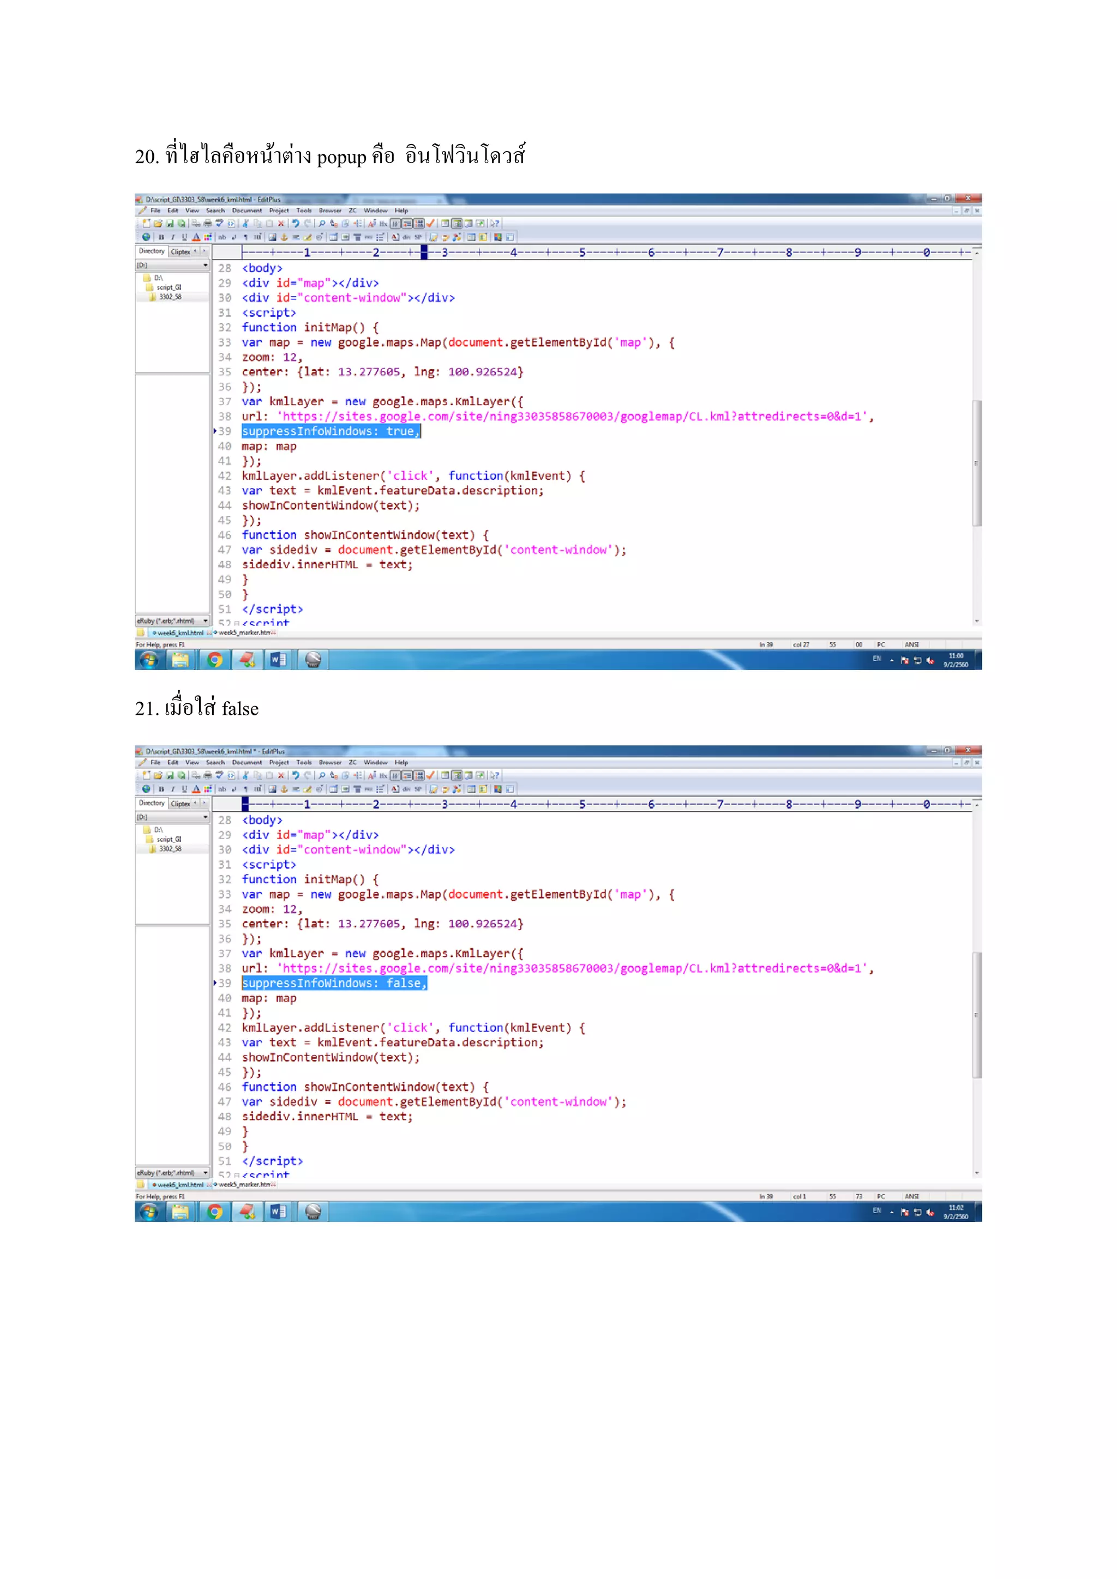
Task: Open Search menu in step 20 EditPlus
Action: pyautogui.click(x=215, y=210)
